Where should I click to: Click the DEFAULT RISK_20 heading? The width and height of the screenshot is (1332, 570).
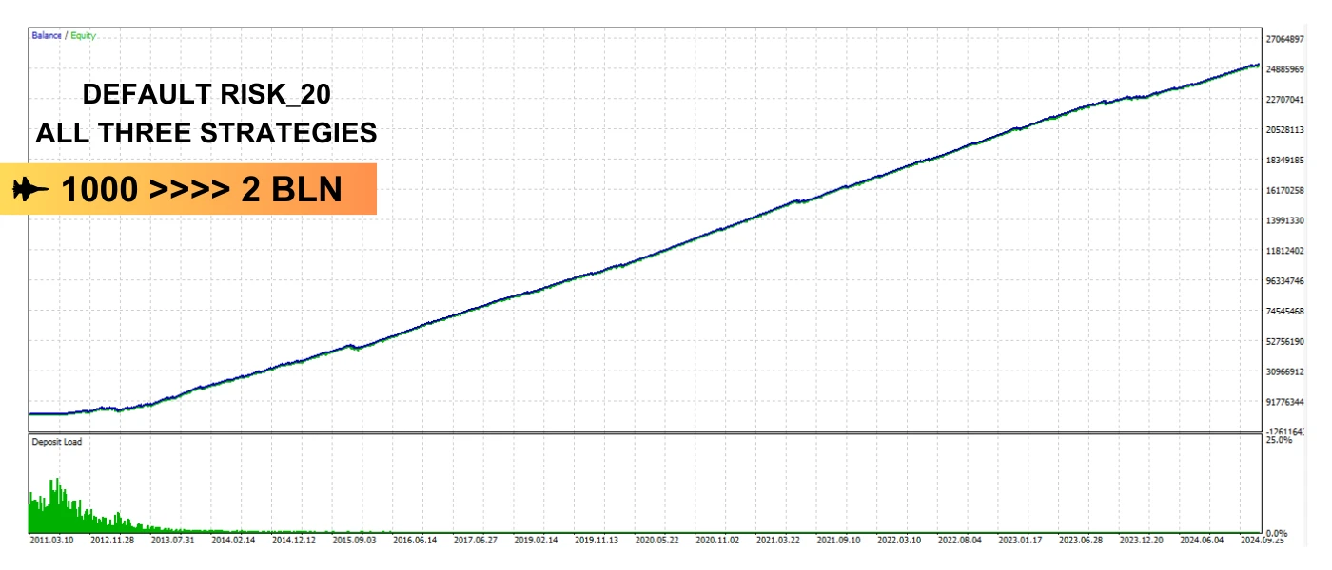206,94
